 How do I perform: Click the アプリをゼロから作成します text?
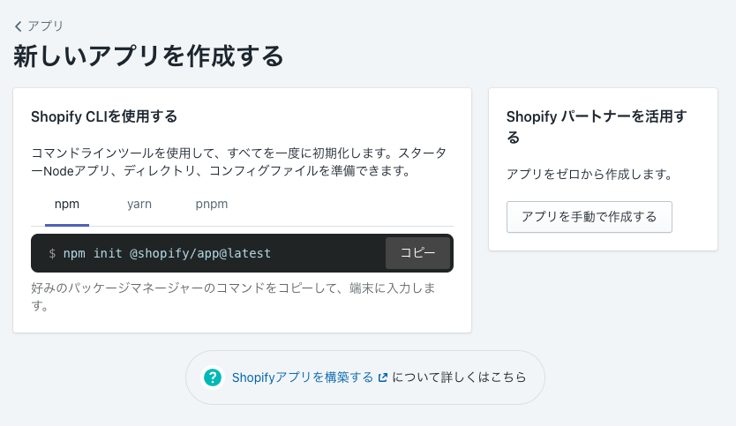[590, 175]
